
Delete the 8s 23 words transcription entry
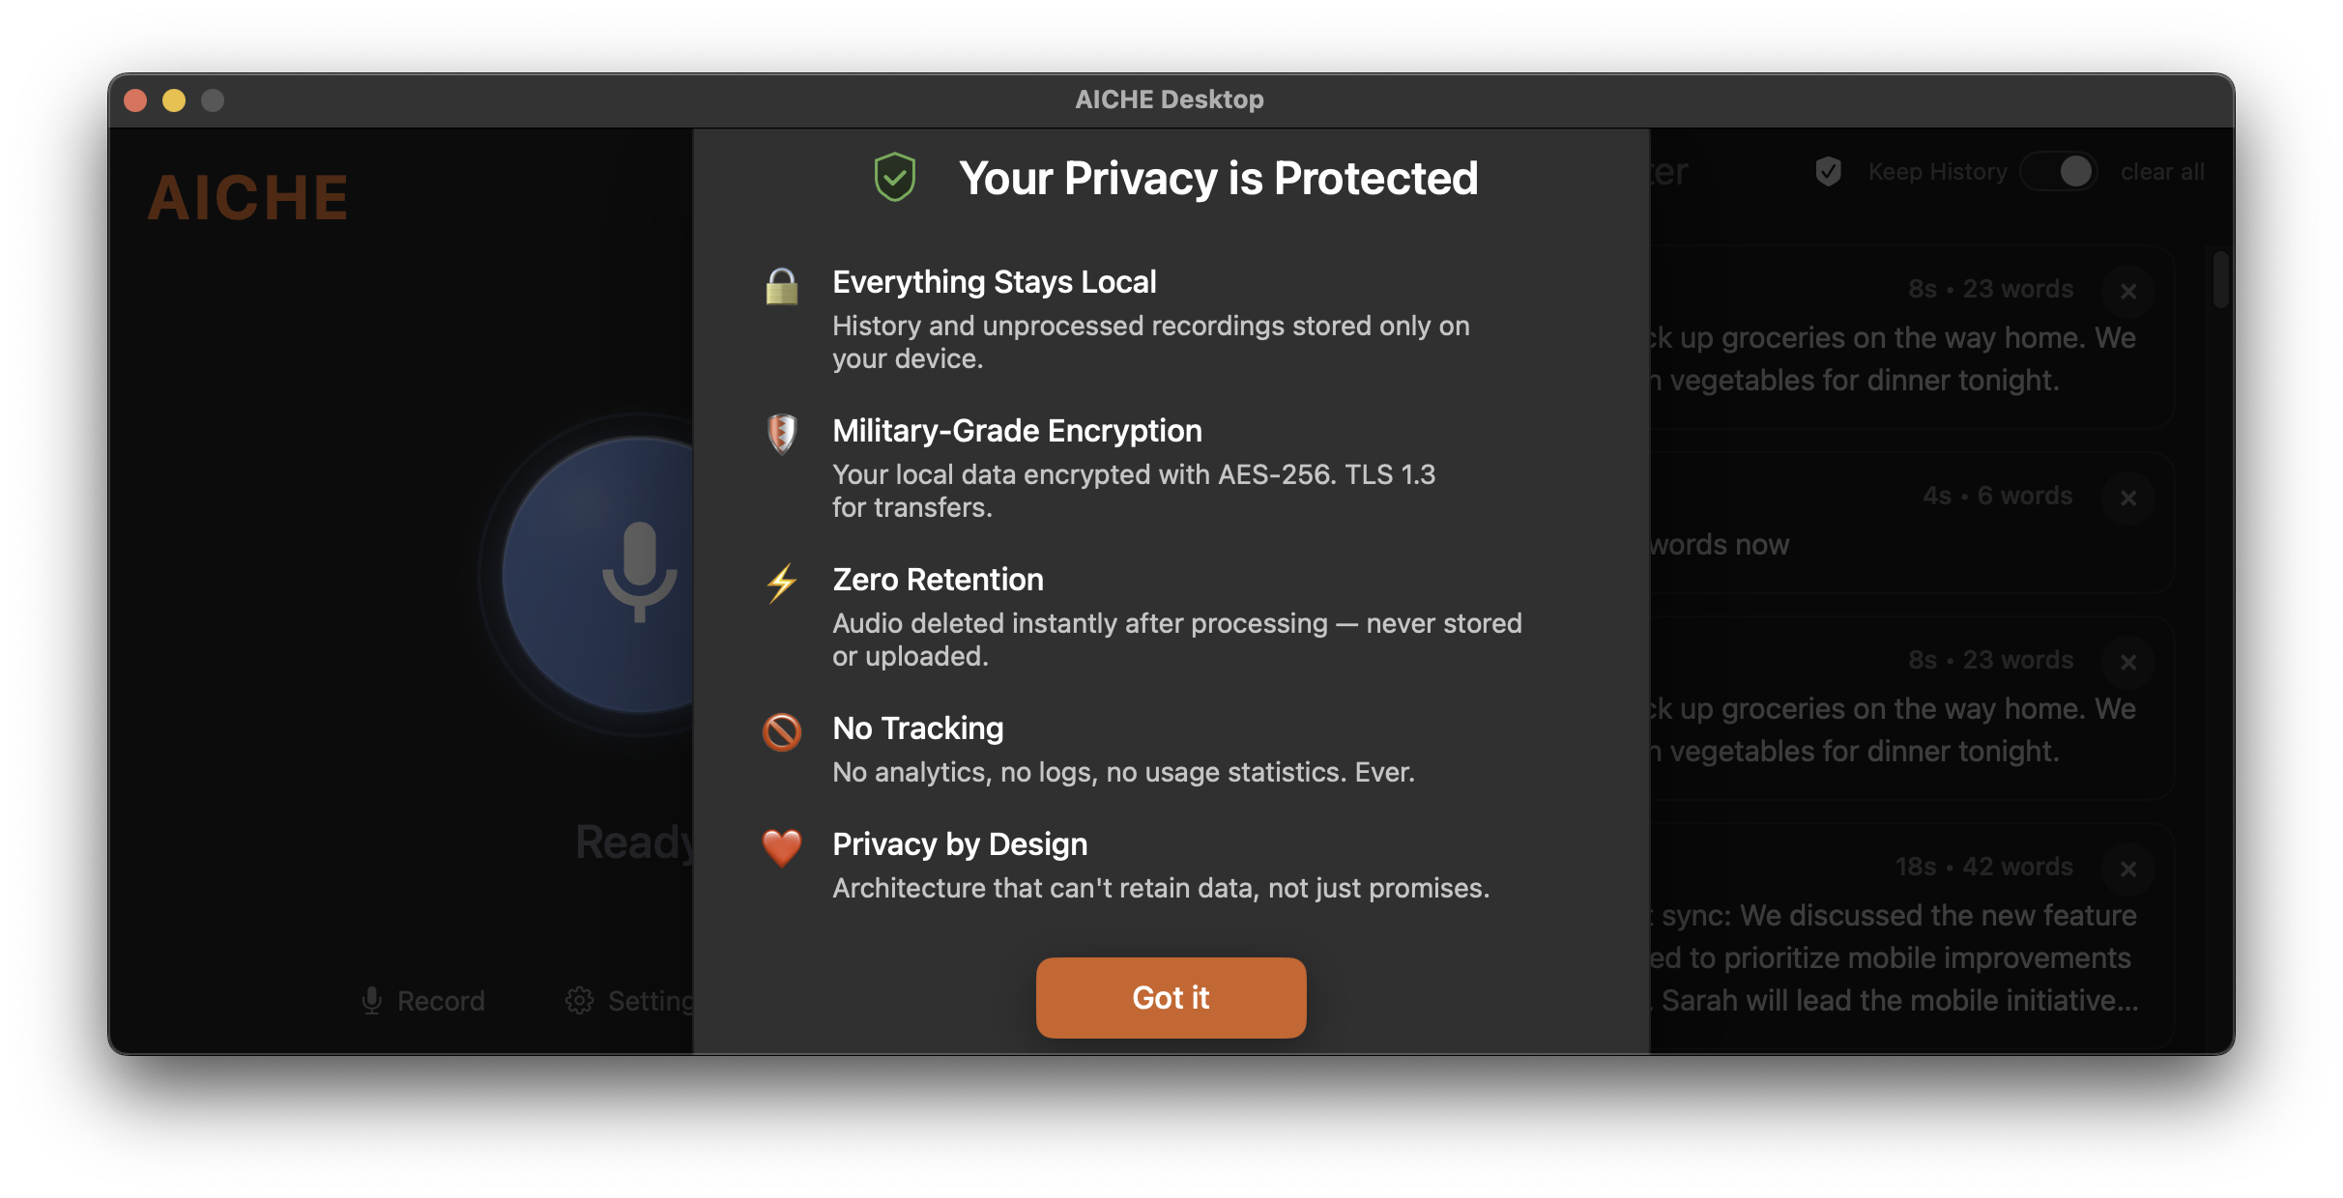tap(2130, 291)
